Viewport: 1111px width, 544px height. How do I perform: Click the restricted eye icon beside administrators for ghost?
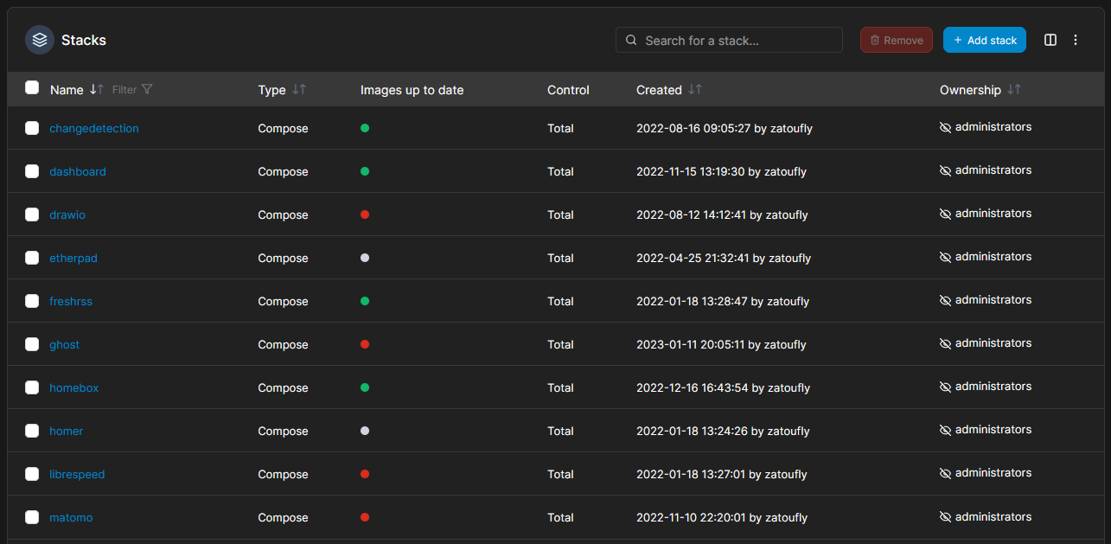(x=946, y=342)
